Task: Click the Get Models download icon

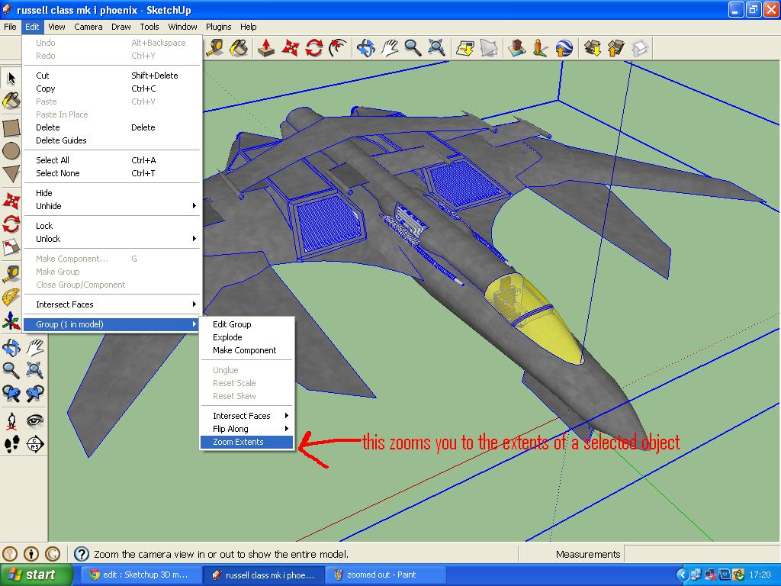Action: (592, 48)
